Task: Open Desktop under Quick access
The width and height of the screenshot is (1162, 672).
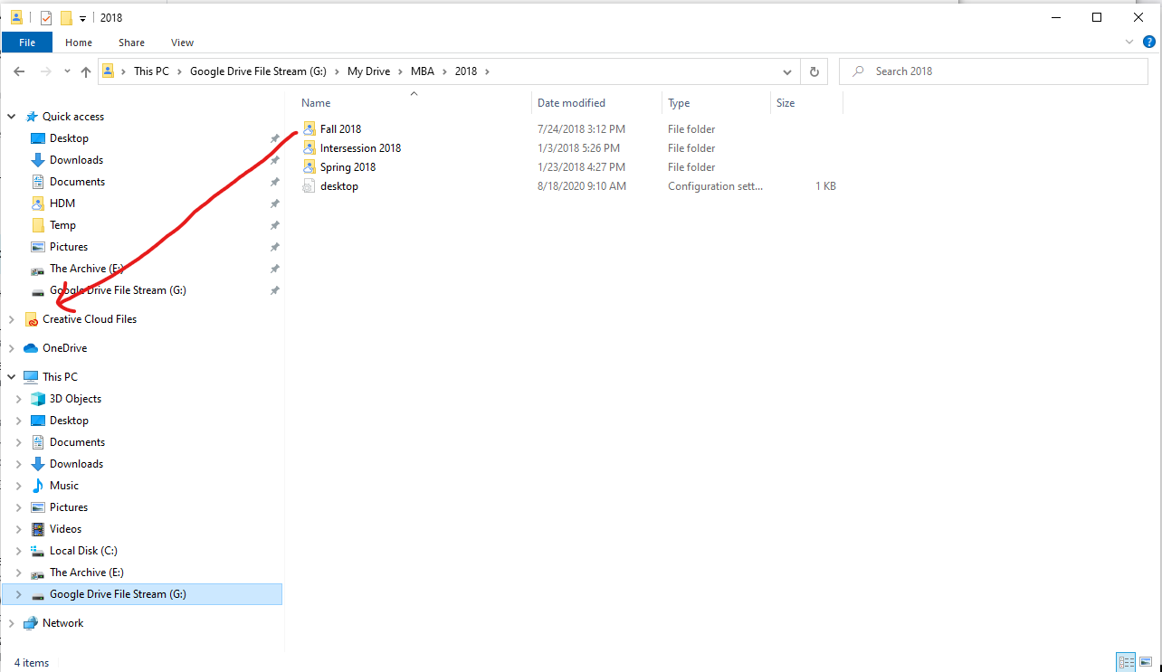Action: point(69,138)
